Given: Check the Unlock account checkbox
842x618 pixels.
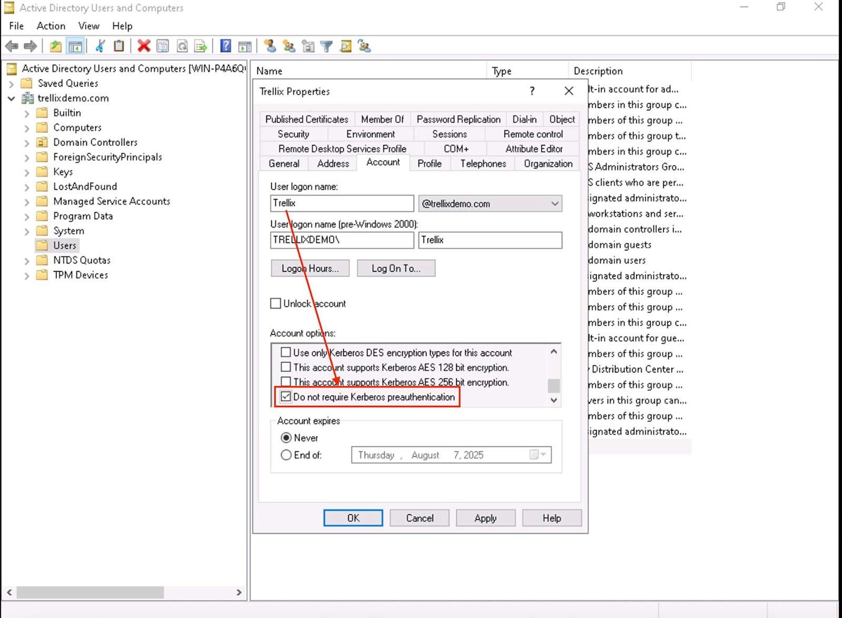Looking at the screenshot, I should point(275,303).
